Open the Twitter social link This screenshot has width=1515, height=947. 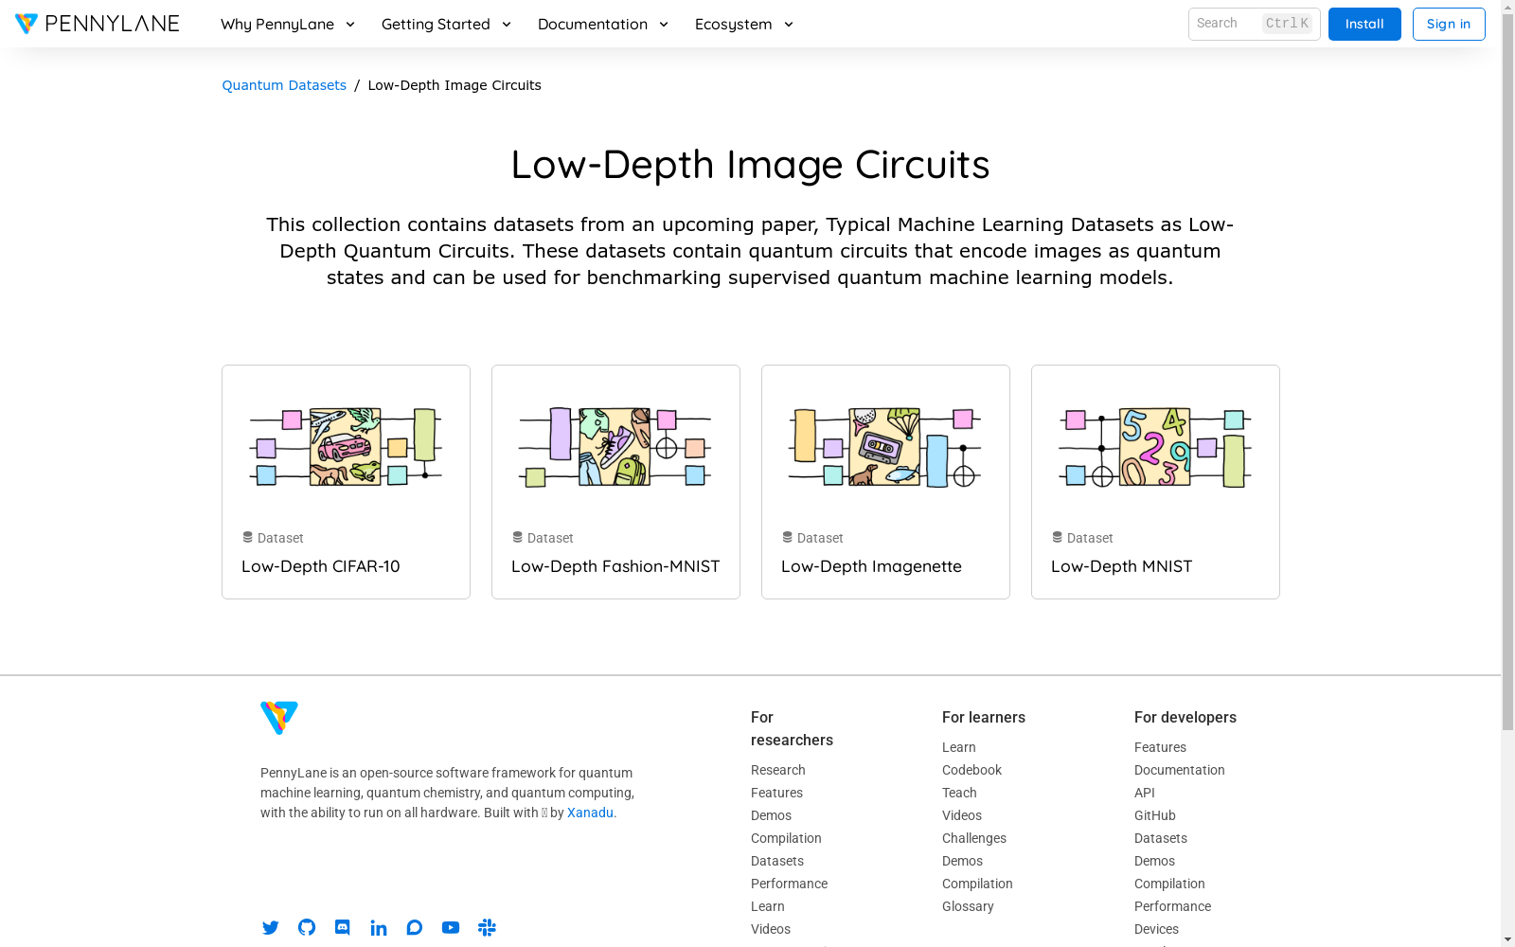click(271, 928)
